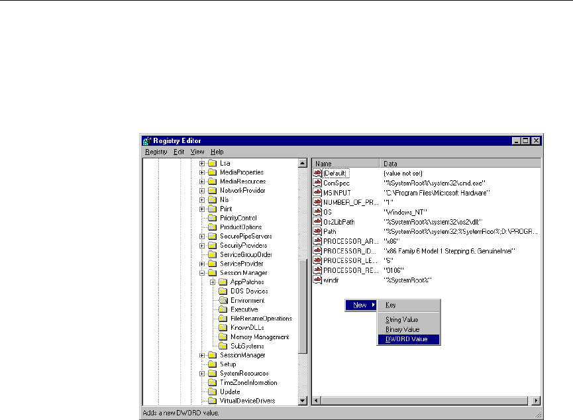
Task: Click the windir string value icon
Action: tap(317, 280)
